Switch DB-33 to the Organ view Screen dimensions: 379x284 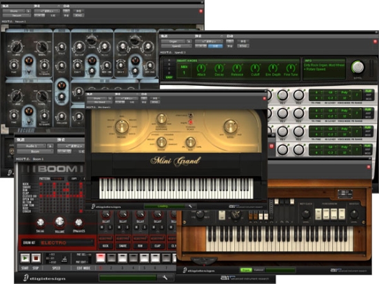pyautogui.click(x=246, y=270)
